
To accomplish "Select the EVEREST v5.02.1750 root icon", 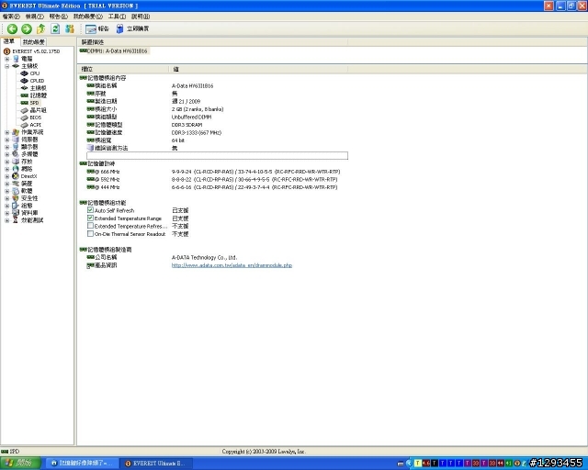I will click(6, 51).
